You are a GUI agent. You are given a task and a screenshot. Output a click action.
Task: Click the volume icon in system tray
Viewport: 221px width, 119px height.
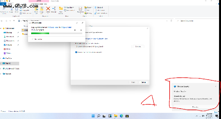203,116
